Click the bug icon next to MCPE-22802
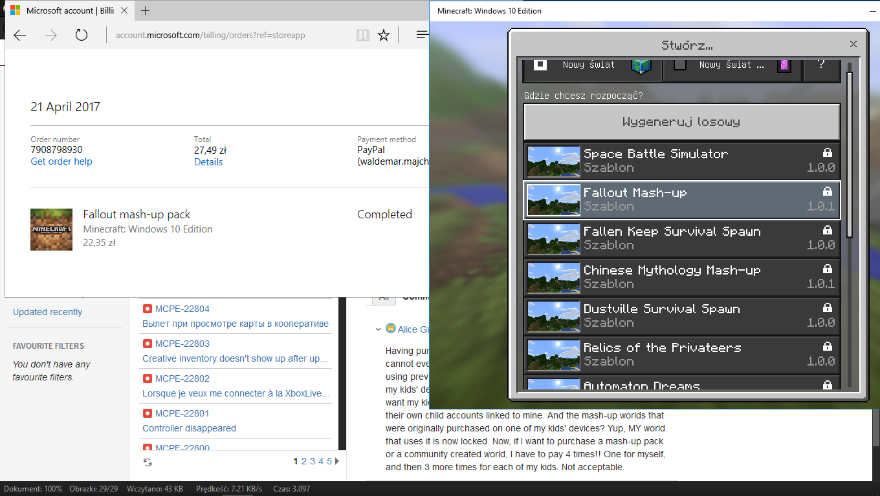880x496 pixels. click(147, 378)
